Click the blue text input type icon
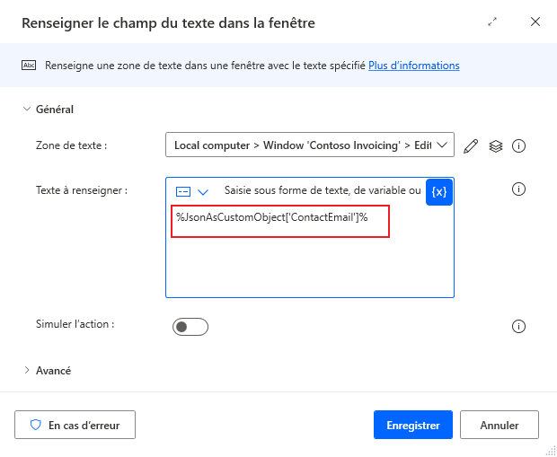Screen dimensions: 557x457 click(183, 192)
